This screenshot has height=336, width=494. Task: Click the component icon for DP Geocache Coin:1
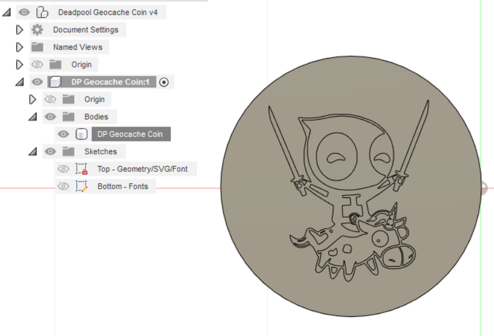pos(55,82)
